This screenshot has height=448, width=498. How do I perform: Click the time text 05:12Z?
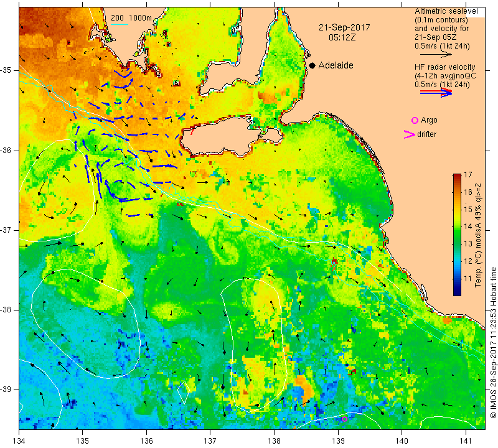click(342, 37)
